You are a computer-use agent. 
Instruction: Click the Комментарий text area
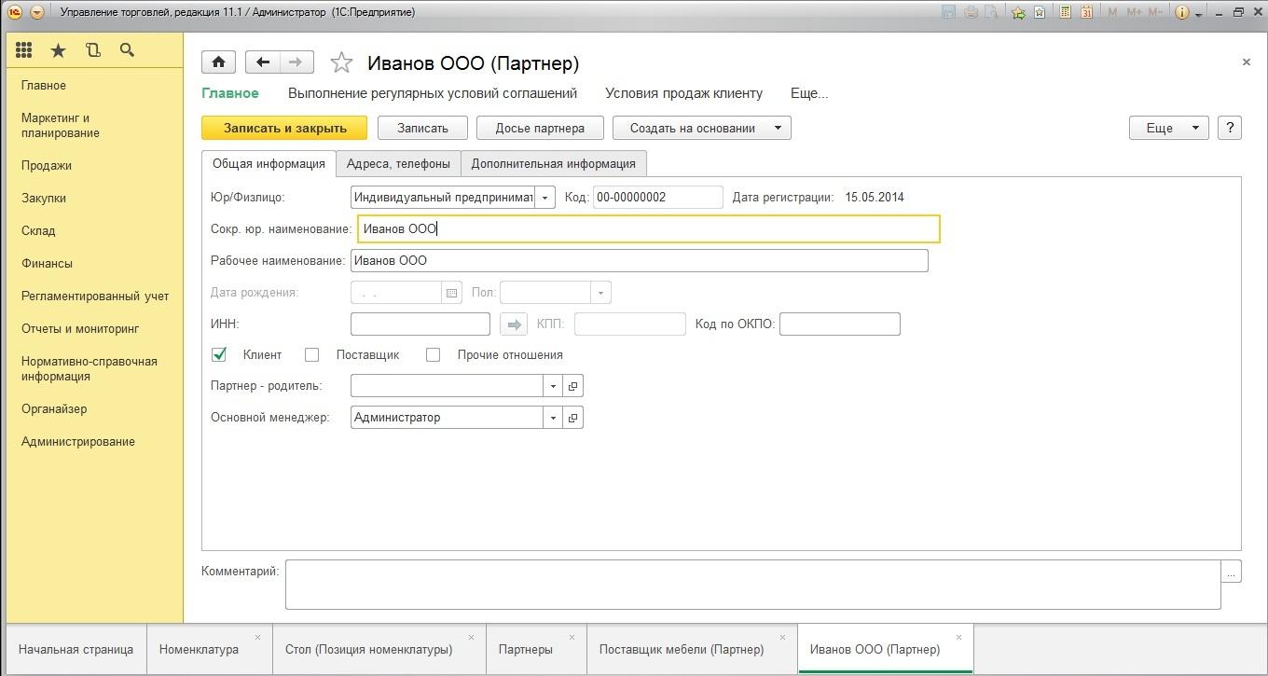tap(753, 585)
